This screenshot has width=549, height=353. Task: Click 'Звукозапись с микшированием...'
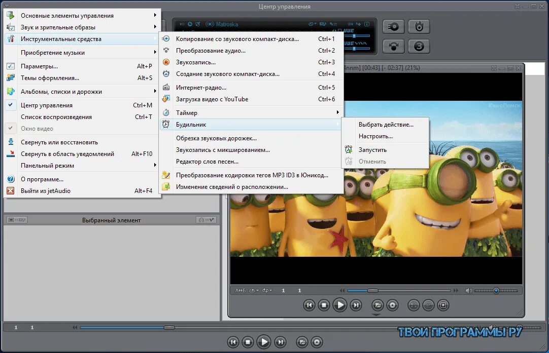(251, 150)
